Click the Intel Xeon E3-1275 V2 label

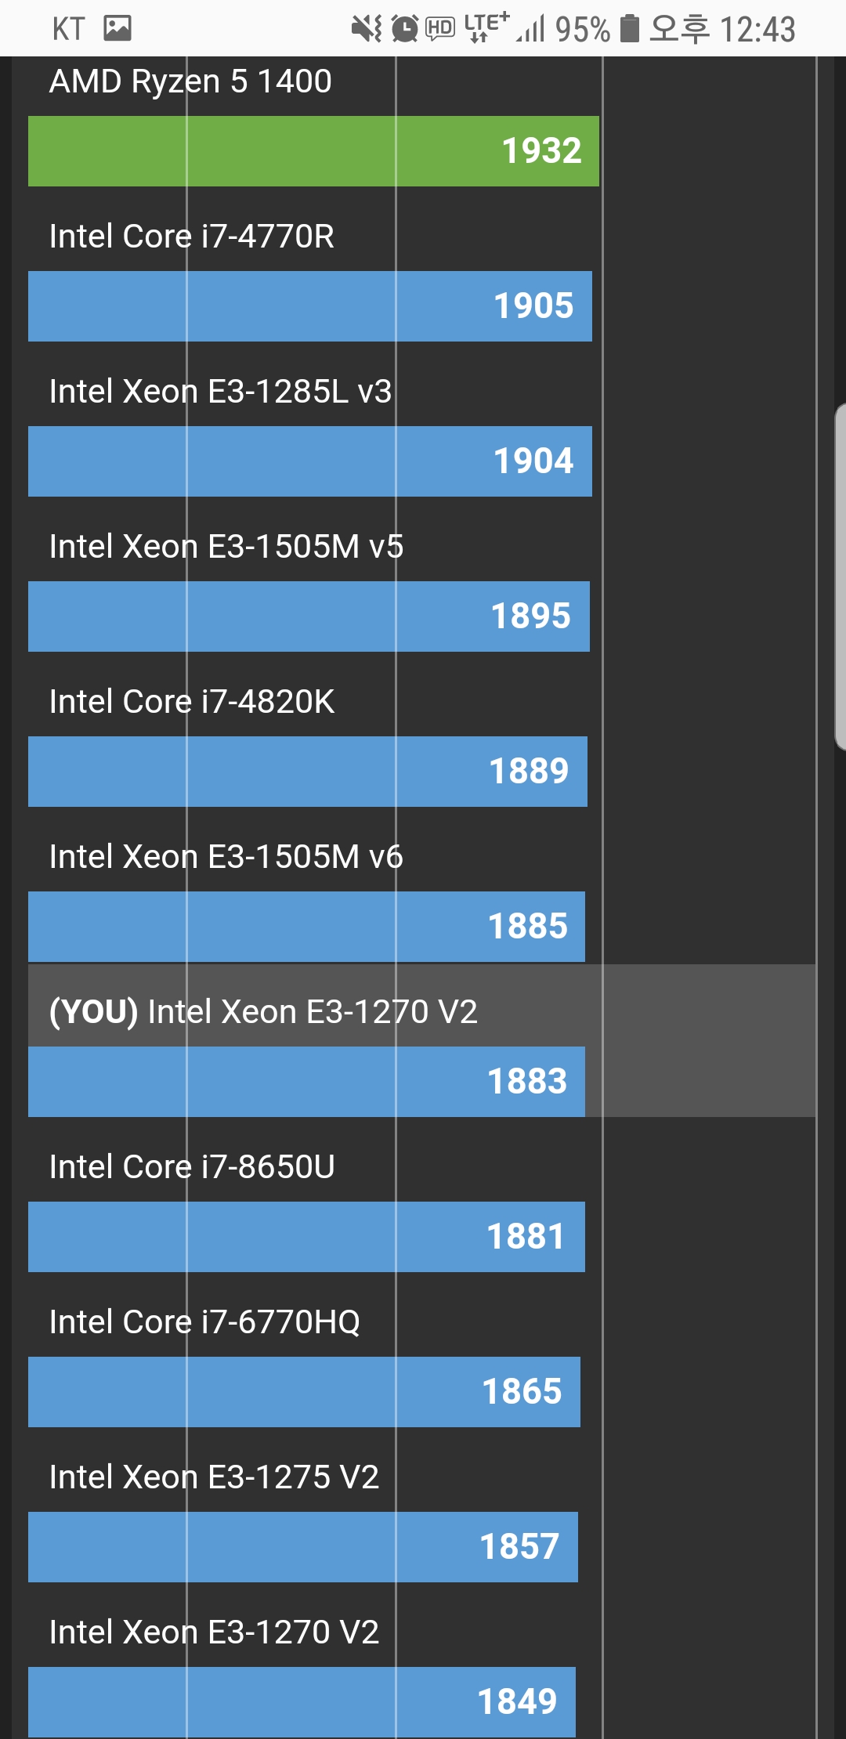[214, 1477]
